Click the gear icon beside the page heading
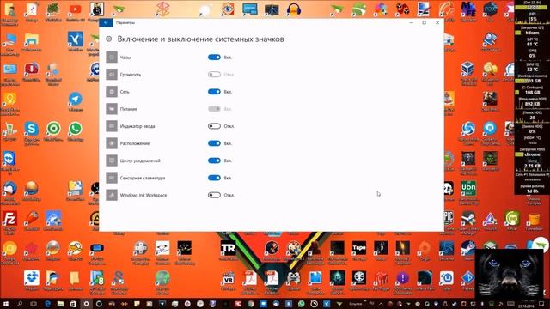 109,39
